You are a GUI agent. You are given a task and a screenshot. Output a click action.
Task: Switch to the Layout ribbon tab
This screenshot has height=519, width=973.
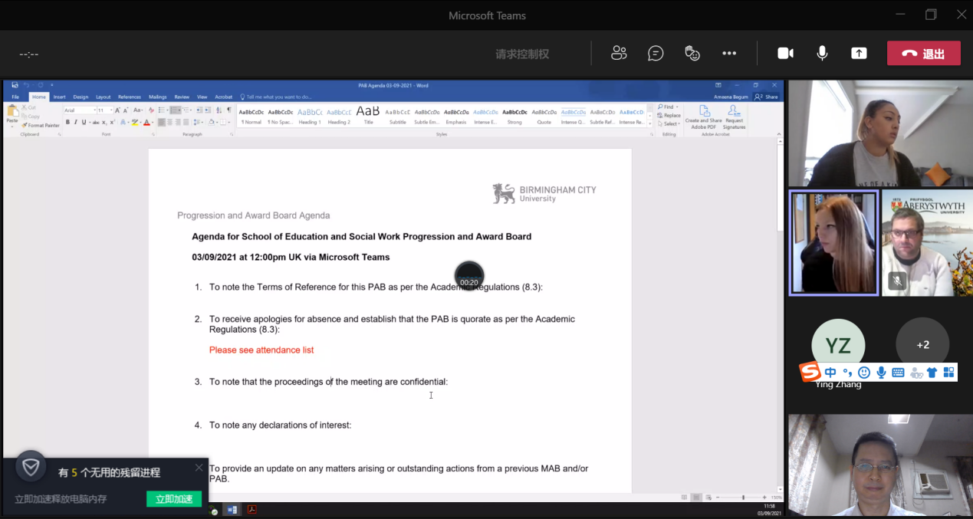tap(103, 97)
